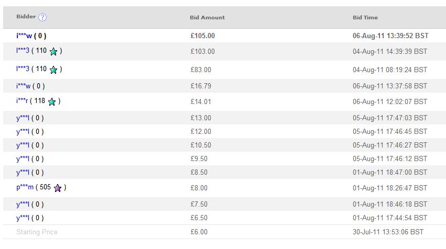Image resolution: width=446 pixels, height=249 pixels.
Task: Open bidder l***3 on the £103.00 bid
Action: 23,51
